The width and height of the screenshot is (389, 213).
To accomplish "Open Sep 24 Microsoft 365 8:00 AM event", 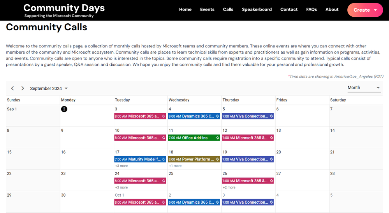I will pos(140,181).
